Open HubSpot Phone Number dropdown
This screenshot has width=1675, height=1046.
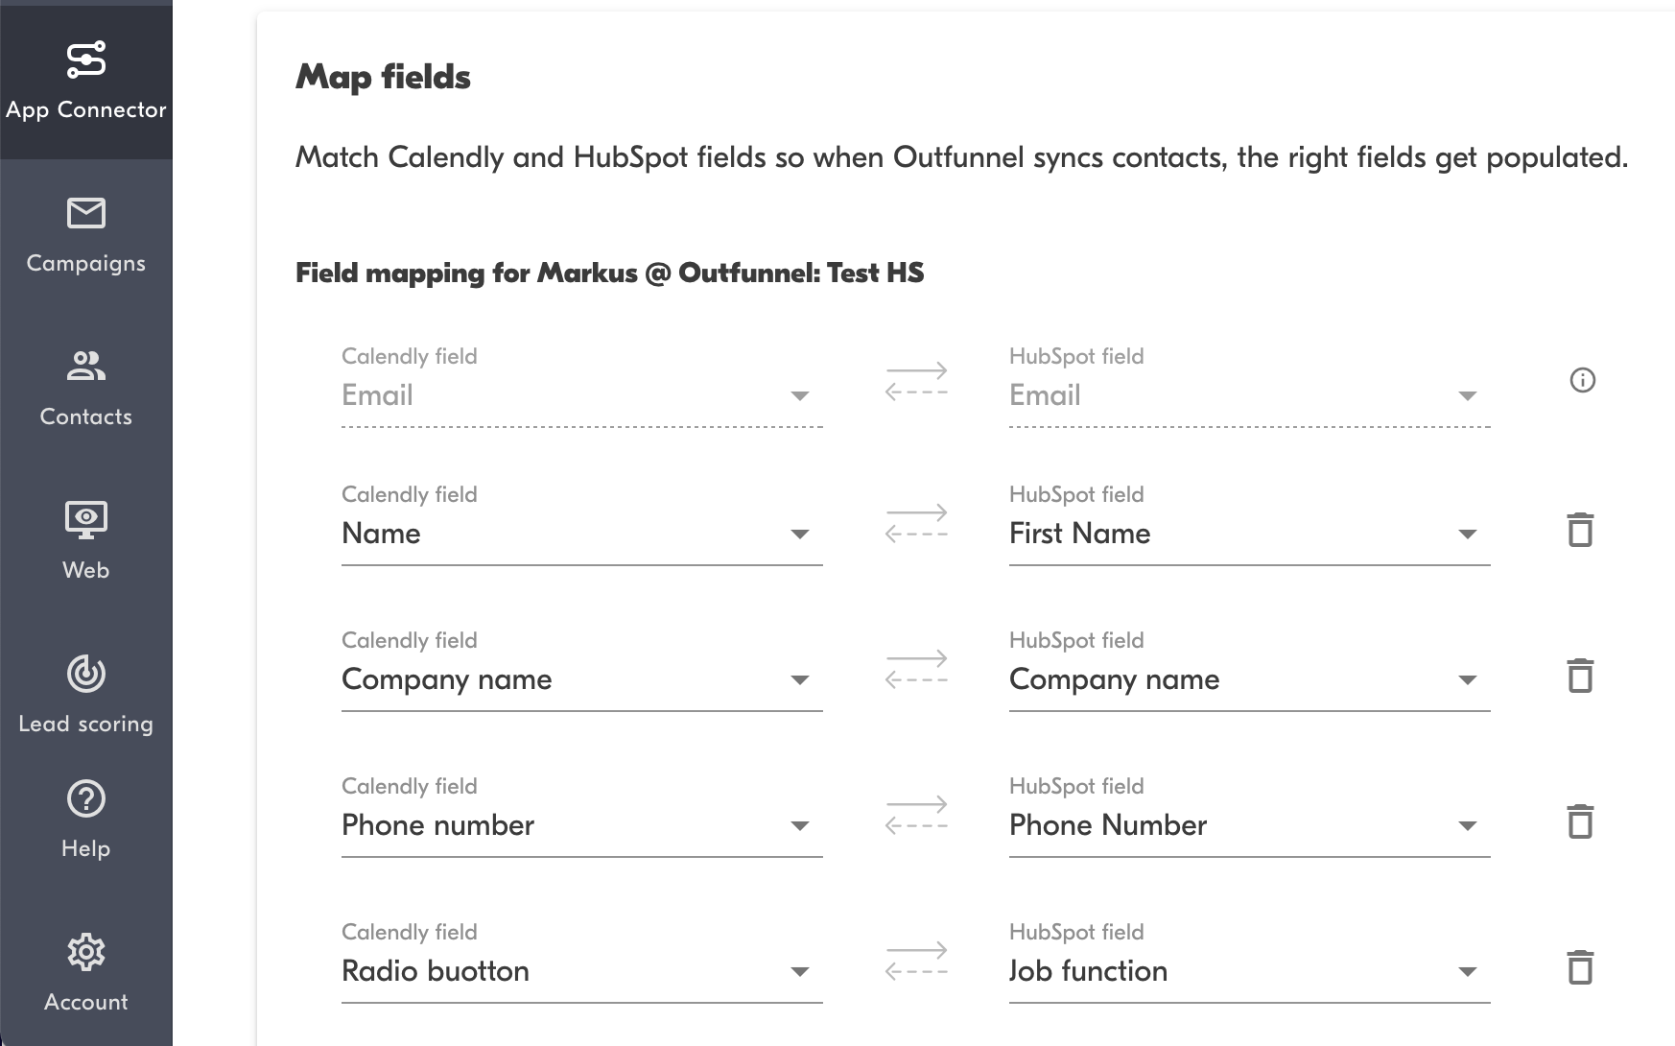pos(1467,826)
